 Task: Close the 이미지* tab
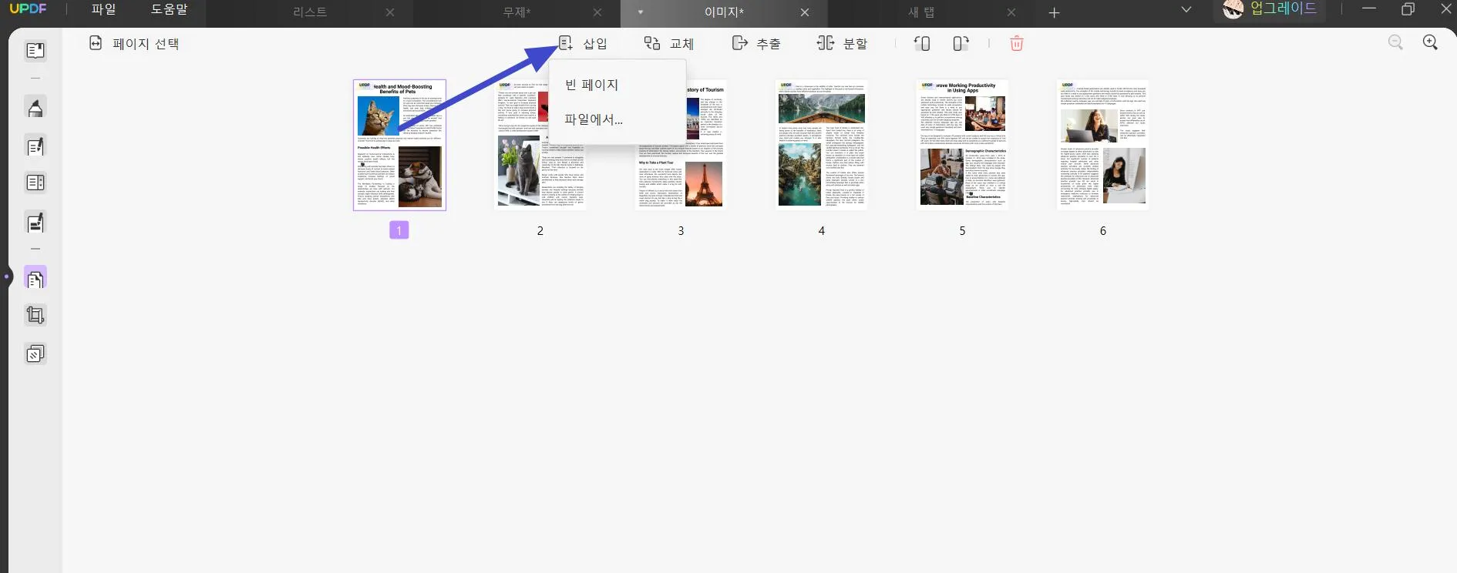pos(805,12)
